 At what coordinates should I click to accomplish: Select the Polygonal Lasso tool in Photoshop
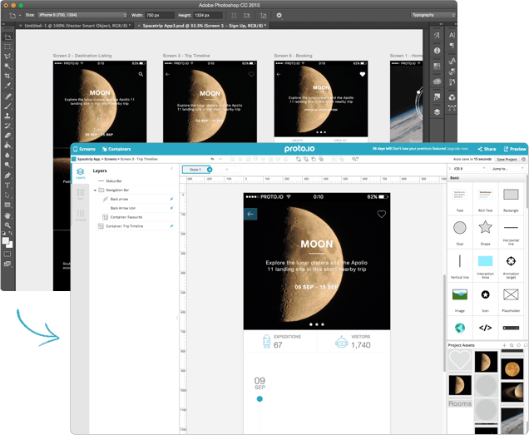[x=7, y=57]
